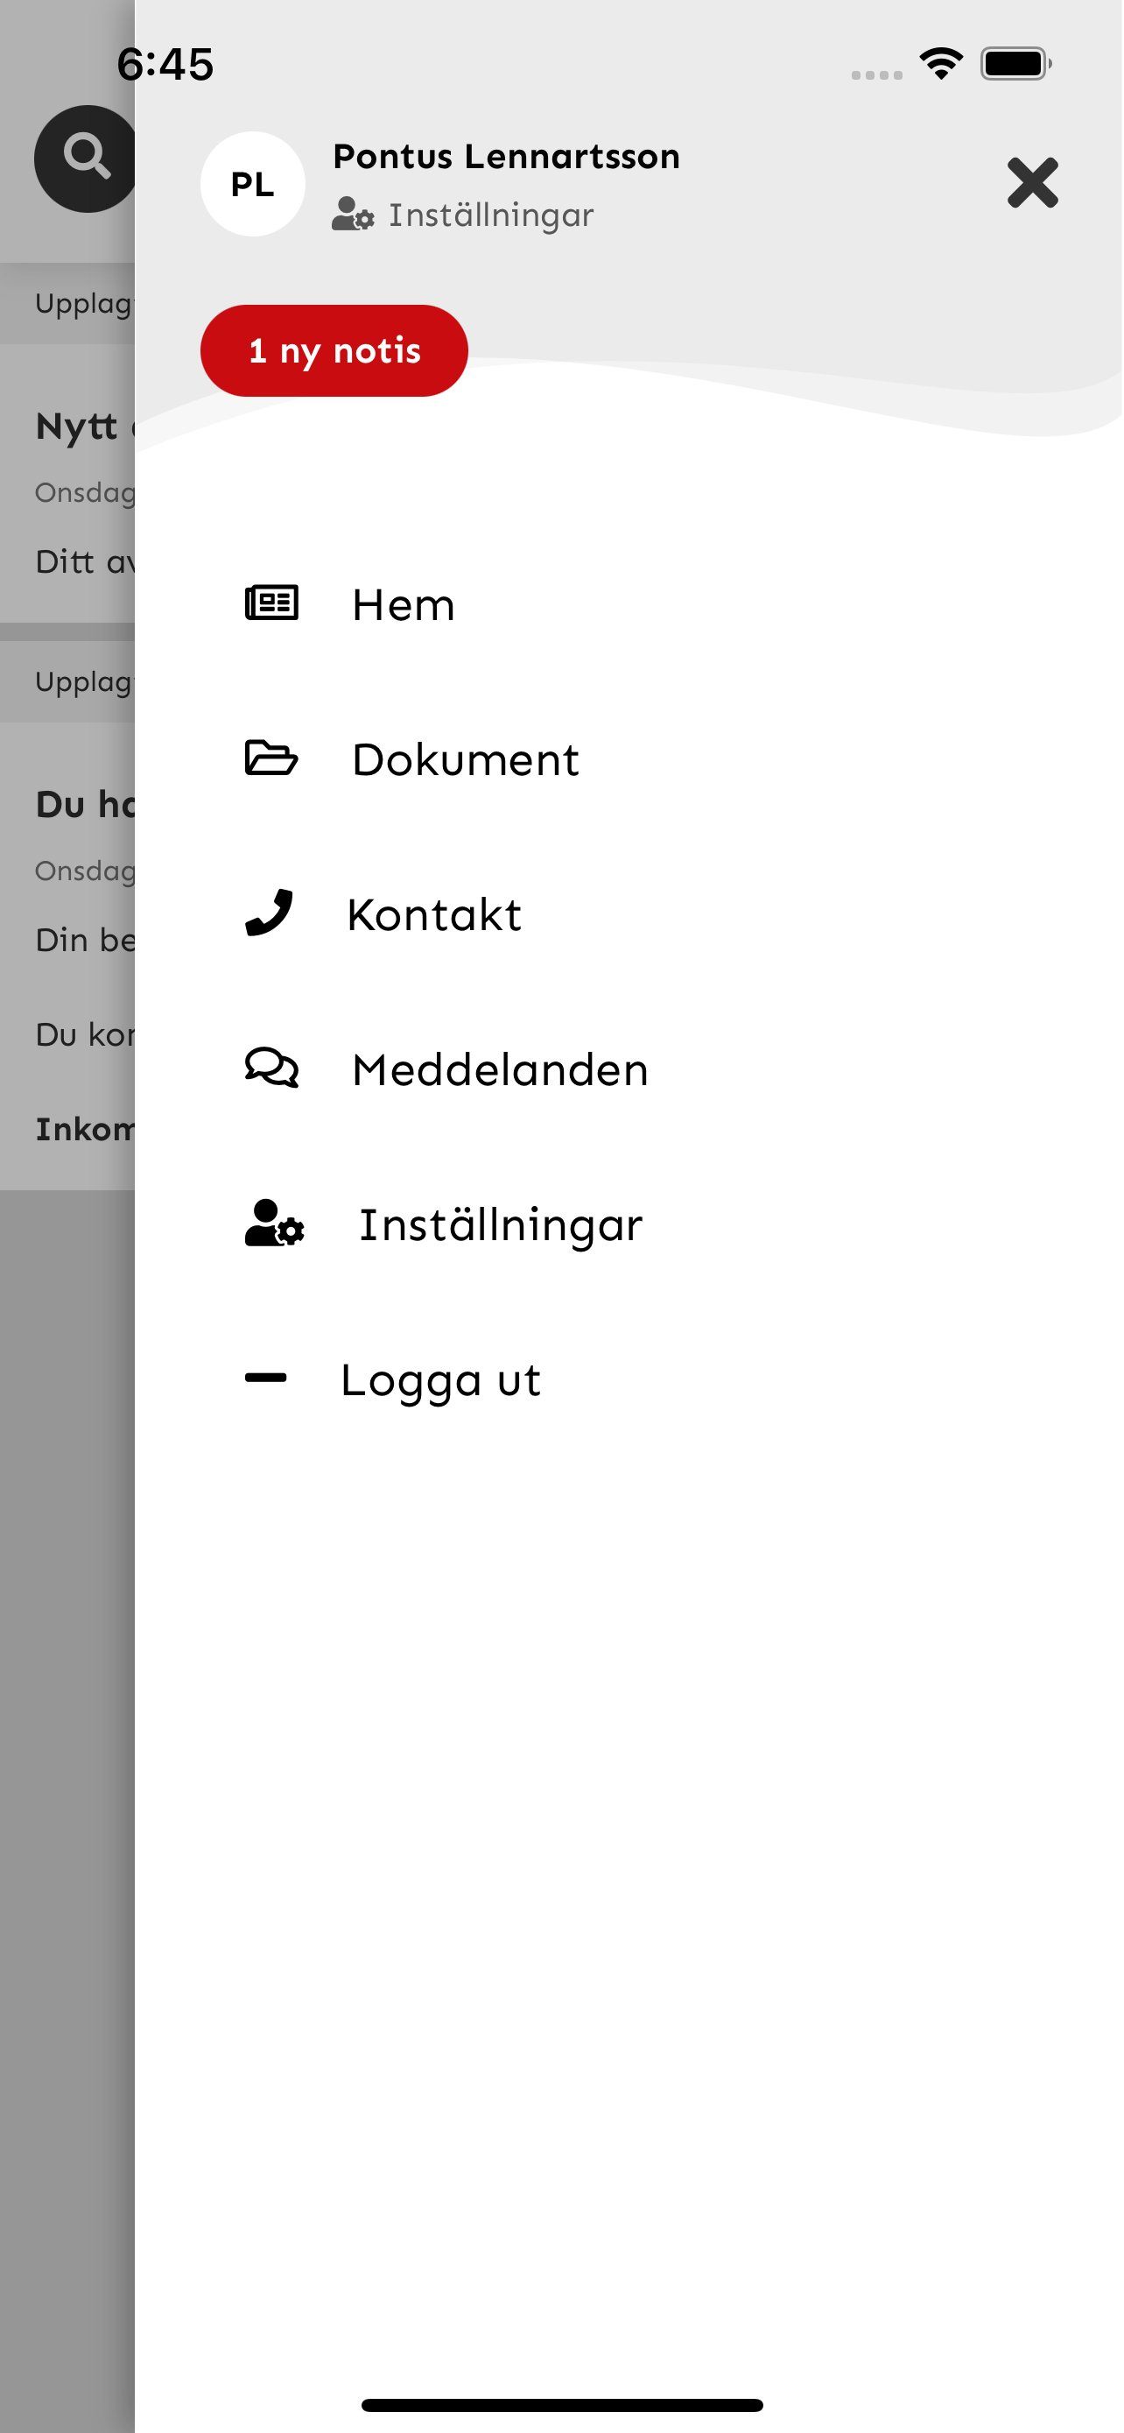Close the side menu with X
The height and width of the screenshot is (2433, 1124).
click(1031, 182)
